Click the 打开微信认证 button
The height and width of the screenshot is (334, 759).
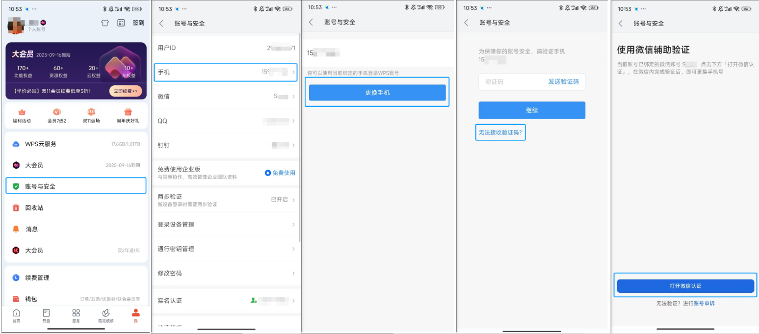tap(685, 286)
